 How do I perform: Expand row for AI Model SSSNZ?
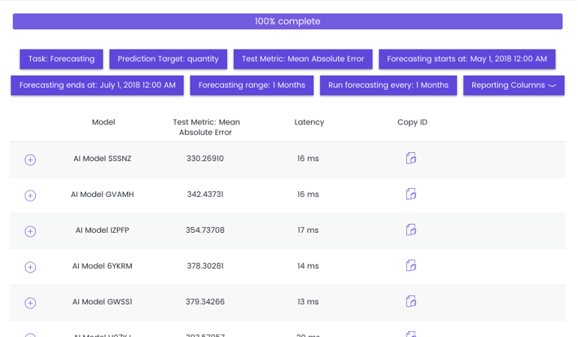[30, 160]
